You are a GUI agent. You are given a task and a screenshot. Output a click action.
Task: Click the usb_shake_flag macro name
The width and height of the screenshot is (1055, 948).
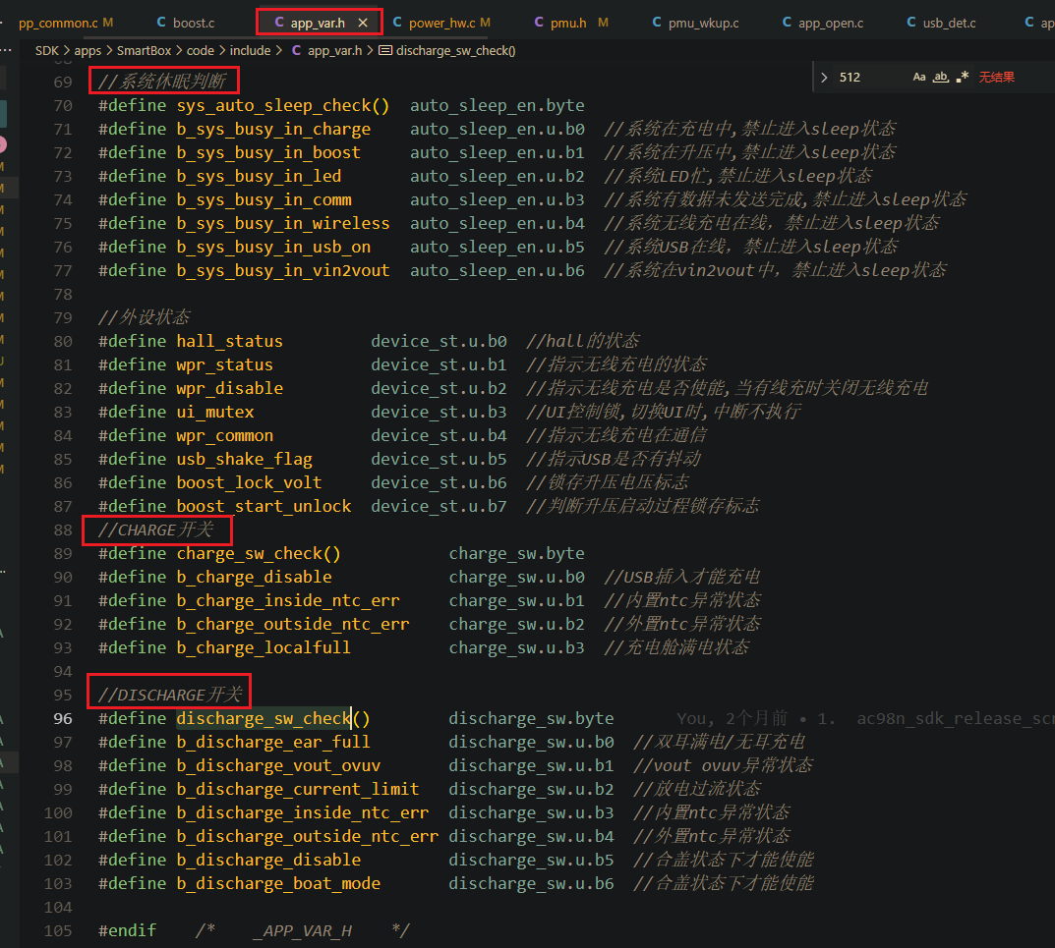[244, 459]
